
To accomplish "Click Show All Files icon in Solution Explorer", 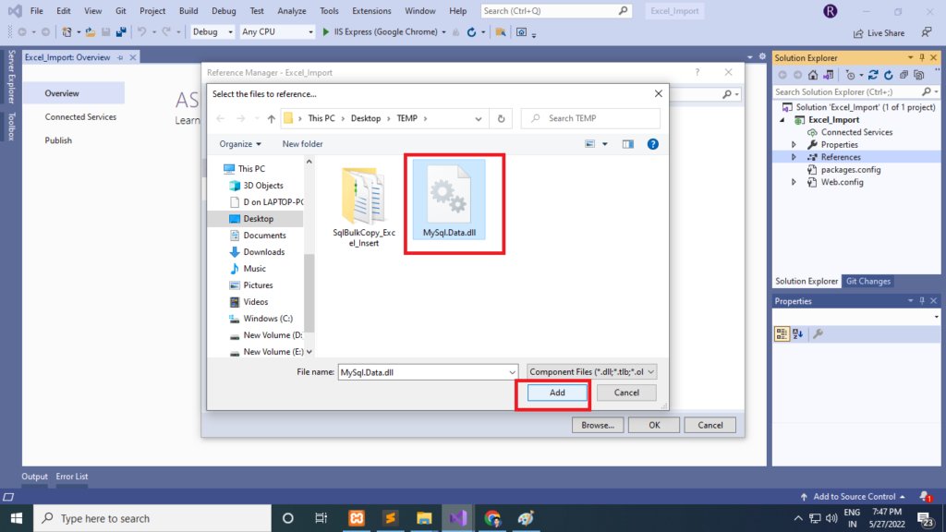I will point(919,76).
